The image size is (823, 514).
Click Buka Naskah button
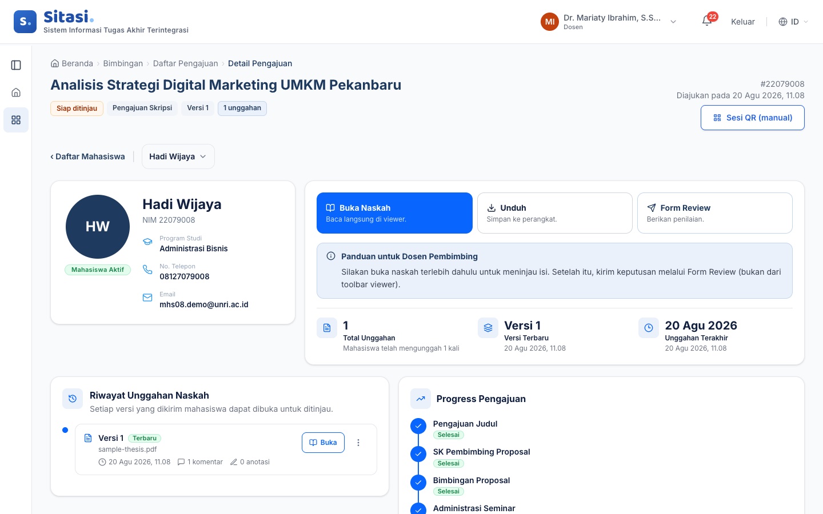(x=394, y=213)
